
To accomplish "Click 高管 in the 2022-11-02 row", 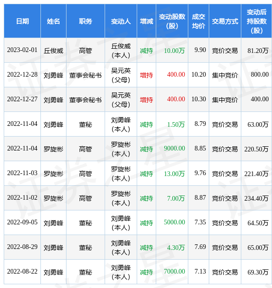I will coord(86,198).
